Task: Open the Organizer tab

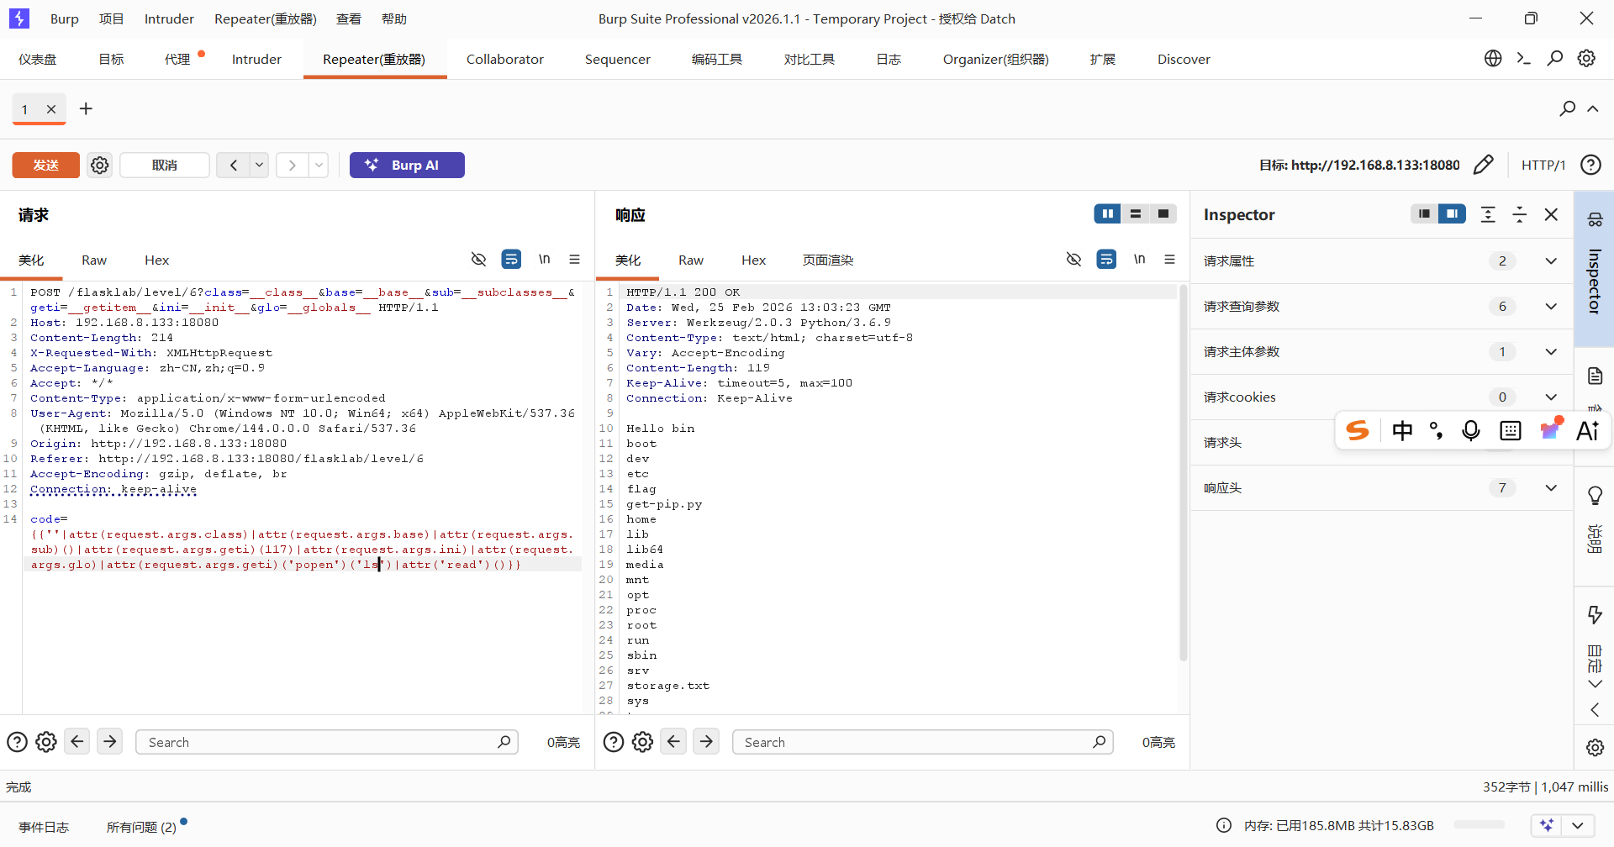Action: point(996,60)
